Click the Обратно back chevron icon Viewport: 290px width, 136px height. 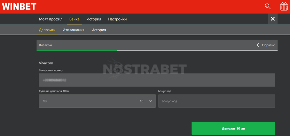pos(258,45)
